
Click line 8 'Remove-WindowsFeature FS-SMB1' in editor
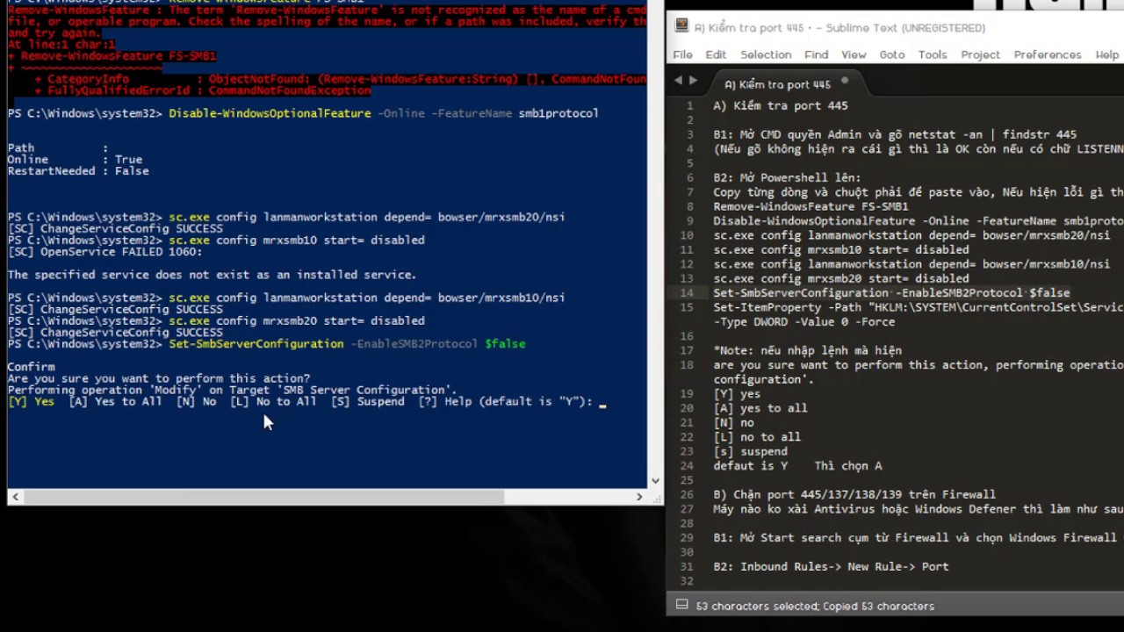pyautogui.click(x=811, y=206)
